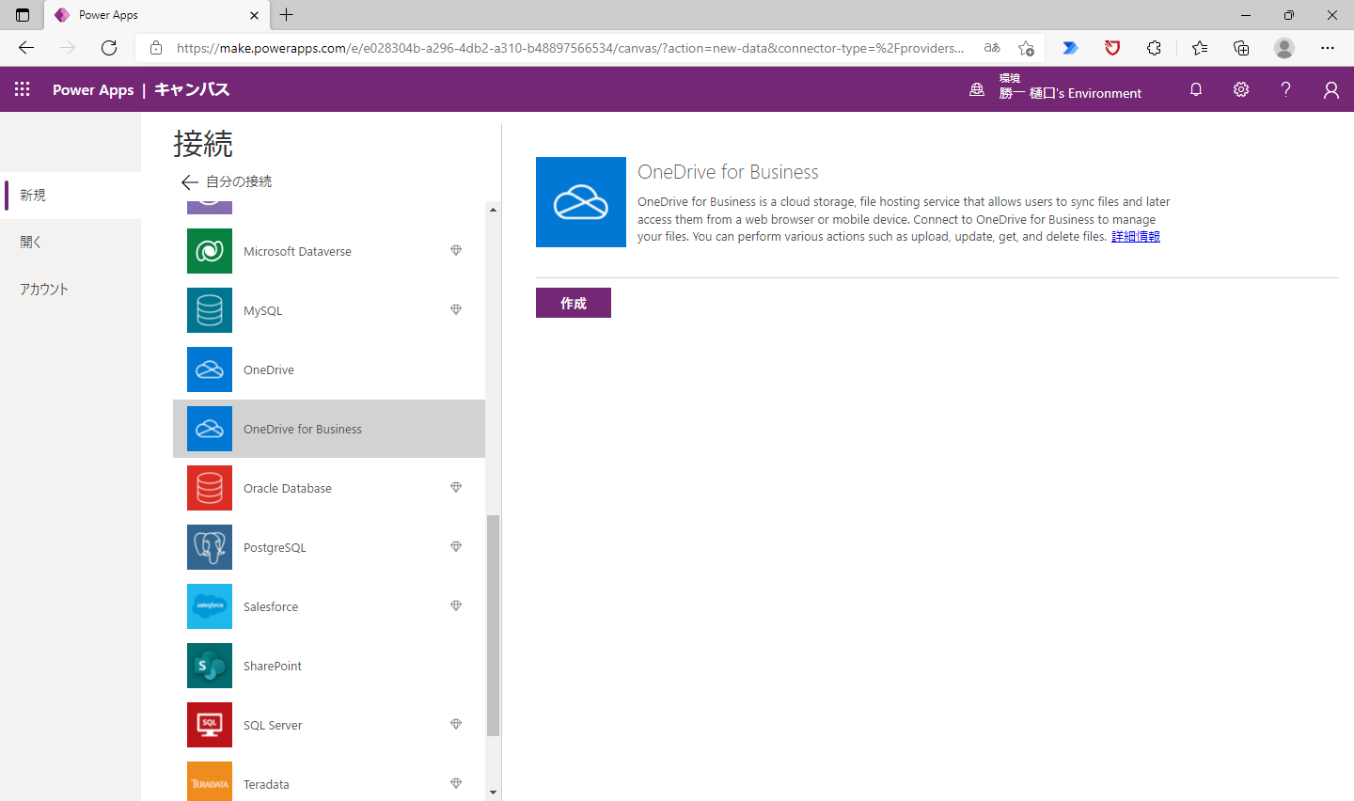Click the scrollbar down arrow of connector list
The image size is (1354, 801).
coord(494,793)
